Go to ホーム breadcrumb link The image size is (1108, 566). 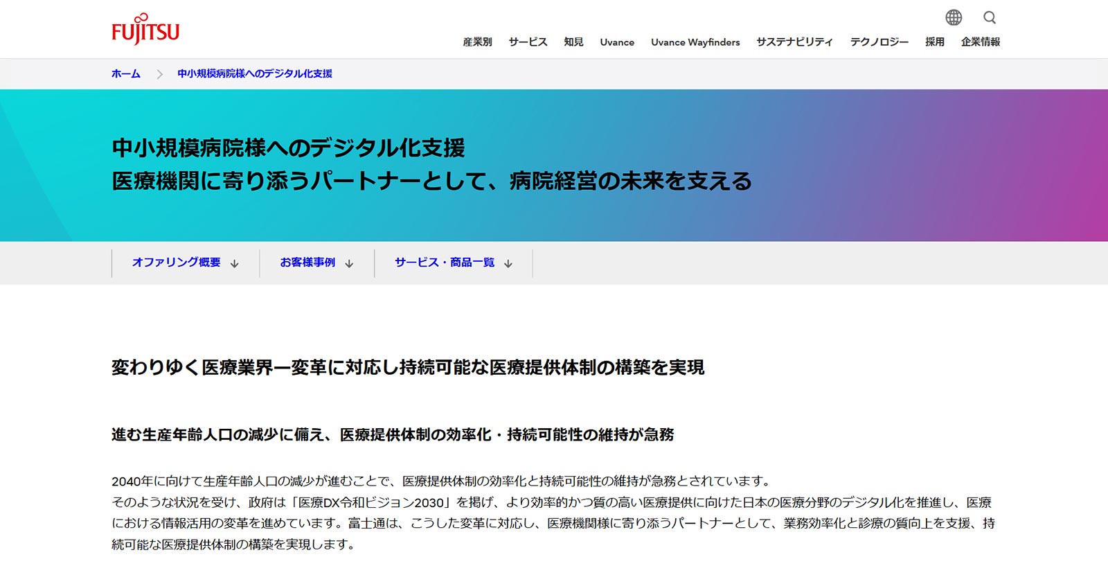[x=126, y=73]
